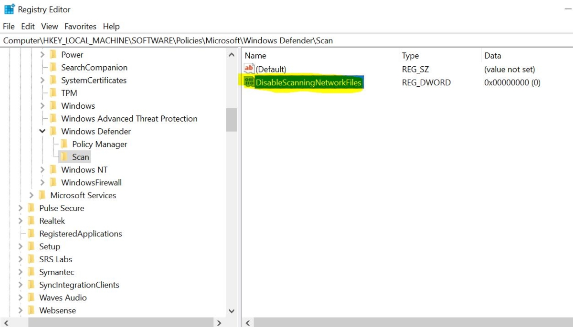Click the DisableScanningNetworkFiles DWORD icon

(x=249, y=82)
